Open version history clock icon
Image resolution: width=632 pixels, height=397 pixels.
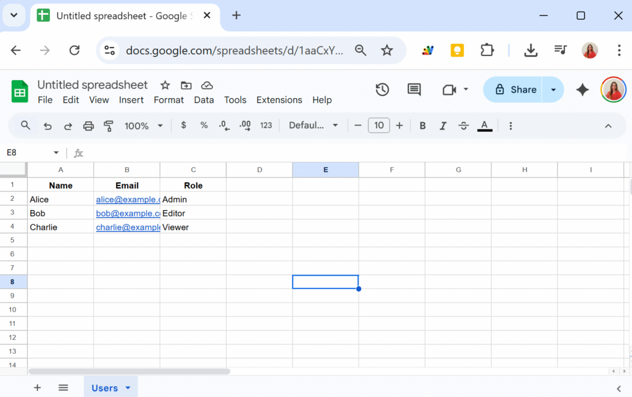coord(382,90)
